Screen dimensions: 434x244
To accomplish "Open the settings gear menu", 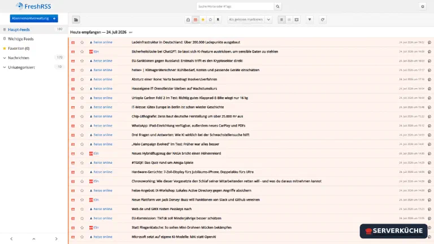I will pyautogui.click(x=422, y=6).
